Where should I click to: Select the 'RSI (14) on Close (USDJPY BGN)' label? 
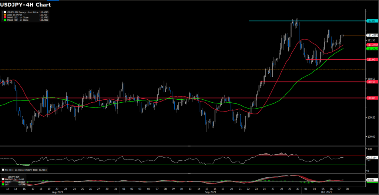21,170
